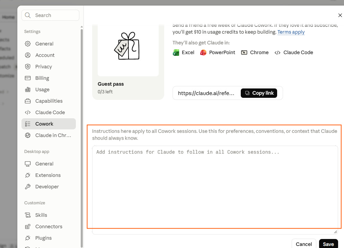This screenshot has height=248, width=344.
Task: Select Claude Code in settings sidebar
Action: pos(49,112)
